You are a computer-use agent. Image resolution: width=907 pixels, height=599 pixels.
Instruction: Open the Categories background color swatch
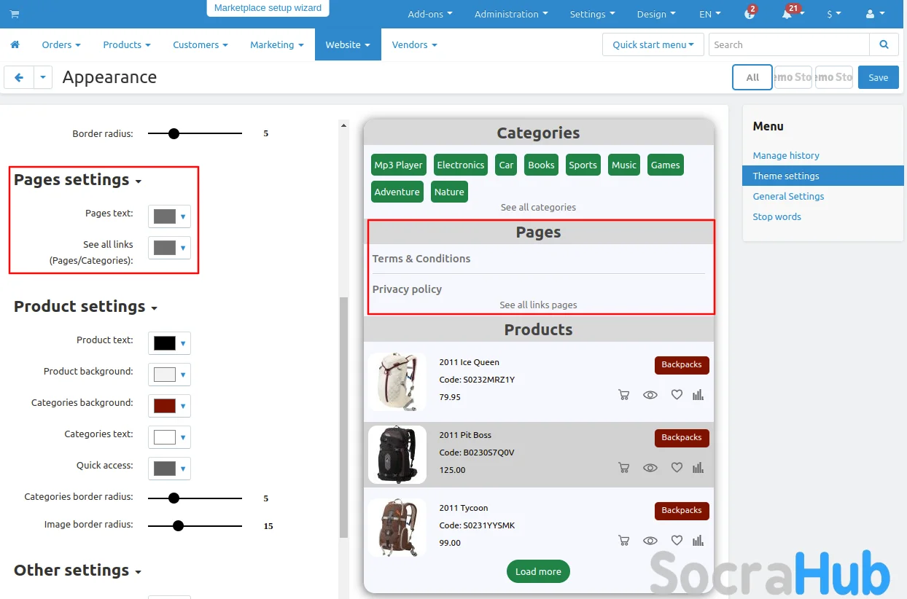tap(169, 406)
